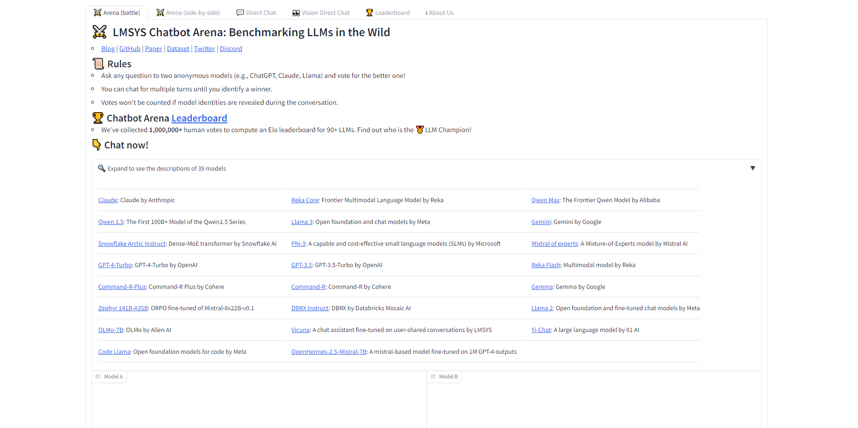Switch to Arena (side-by-side) tab
This screenshot has width=858, height=428.
188,13
